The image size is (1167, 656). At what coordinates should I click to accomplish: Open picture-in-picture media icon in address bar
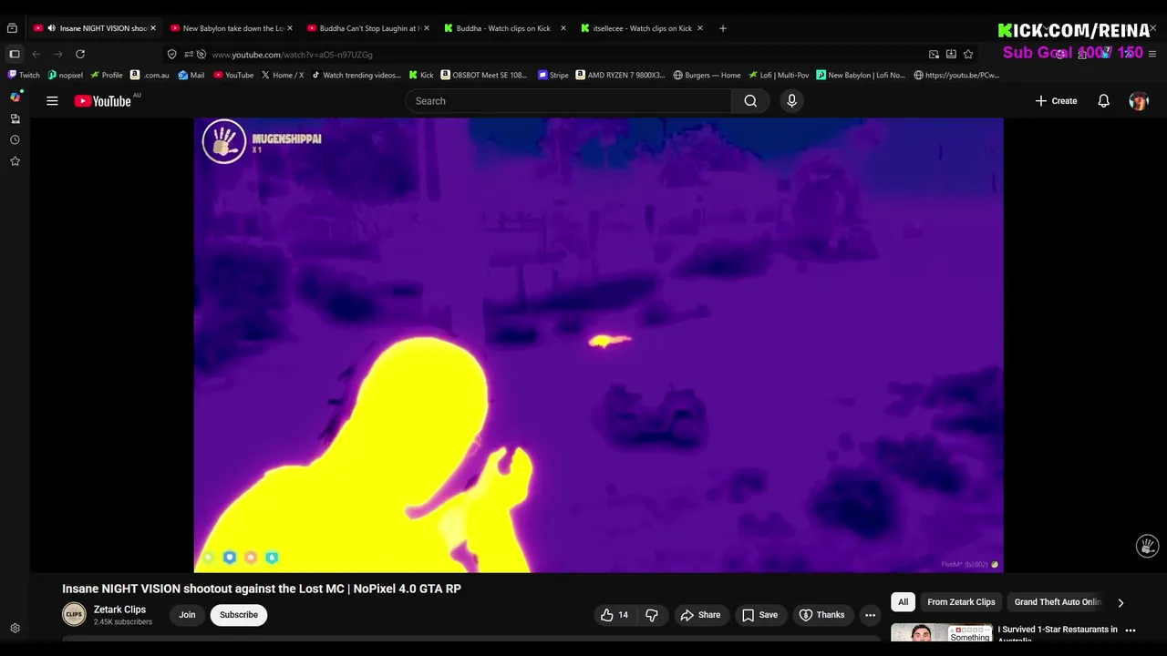pyautogui.click(x=934, y=55)
